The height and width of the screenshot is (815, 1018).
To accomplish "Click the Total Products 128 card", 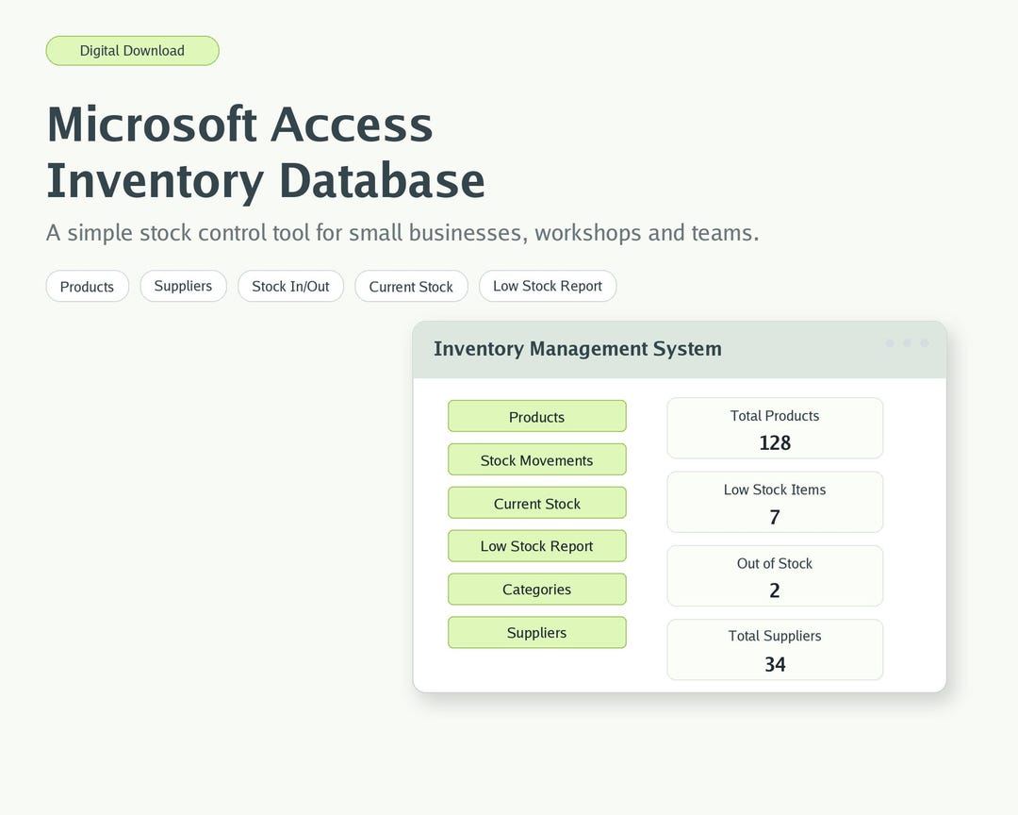I will tap(775, 428).
